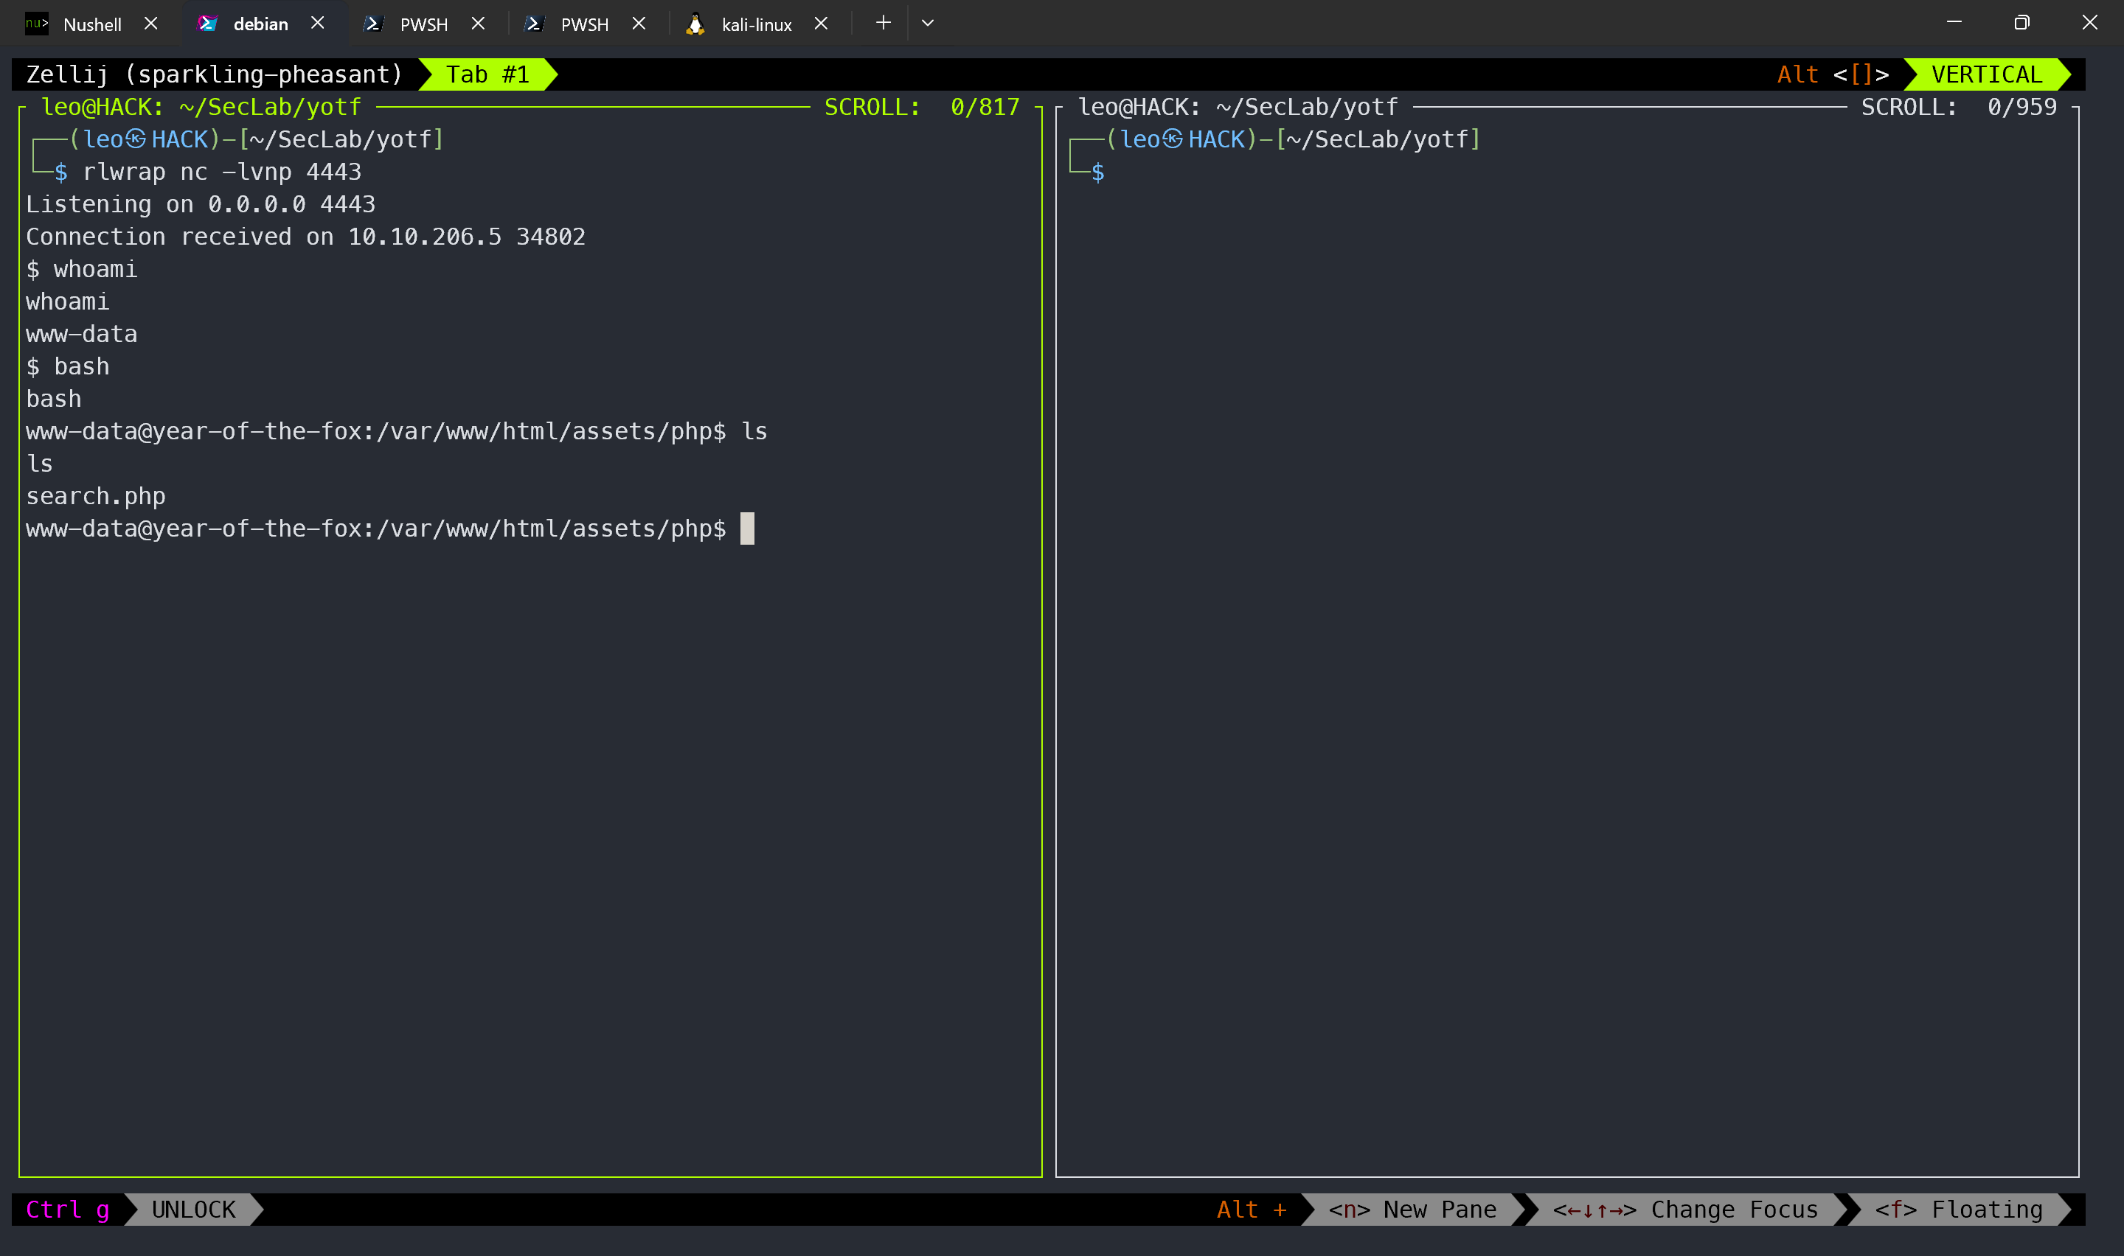Open a new terminal tab
This screenshot has width=2124, height=1256.
(883, 23)
